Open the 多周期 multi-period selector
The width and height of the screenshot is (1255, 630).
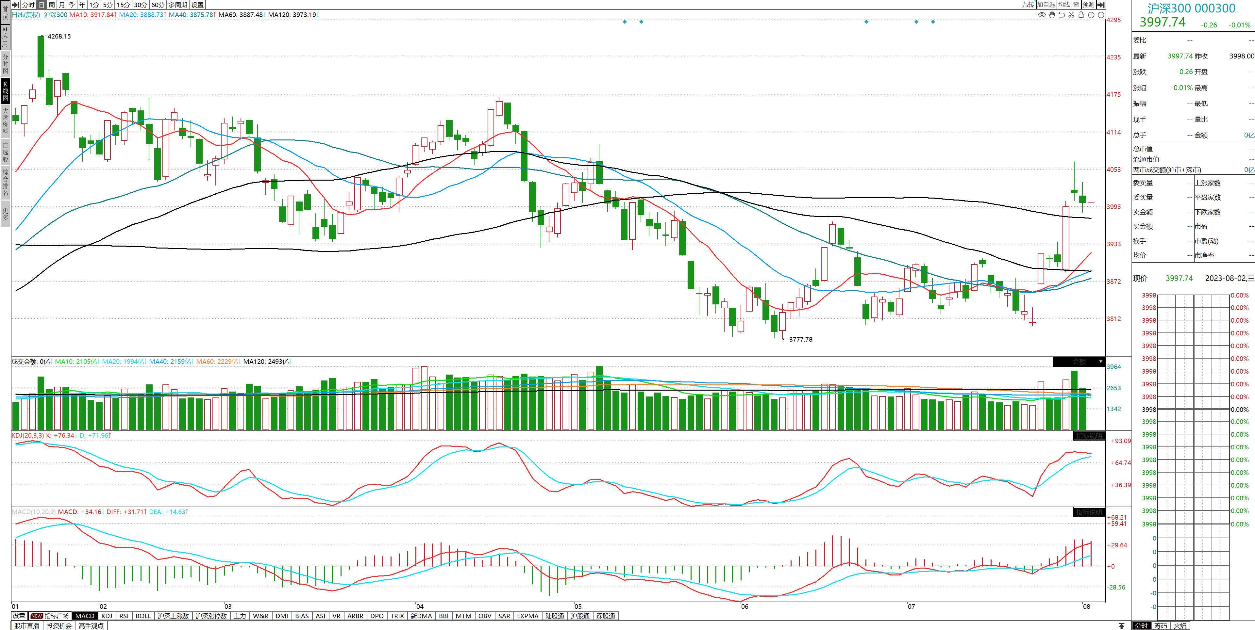tap(178, 5)
